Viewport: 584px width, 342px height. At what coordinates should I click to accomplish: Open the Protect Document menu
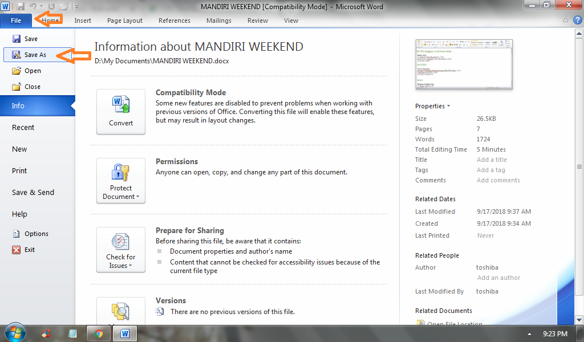(x=121, y=181)
